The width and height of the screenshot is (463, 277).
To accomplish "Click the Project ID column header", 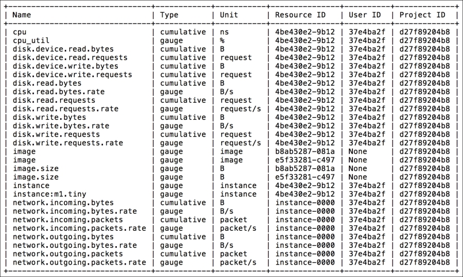I will click(x=422, y=15).
